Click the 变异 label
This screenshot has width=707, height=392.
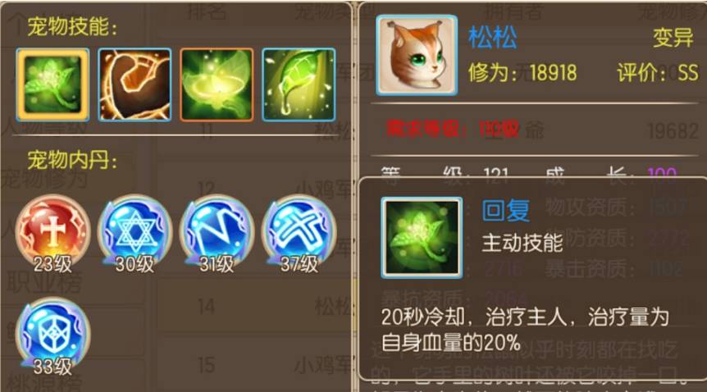point(673,38)
